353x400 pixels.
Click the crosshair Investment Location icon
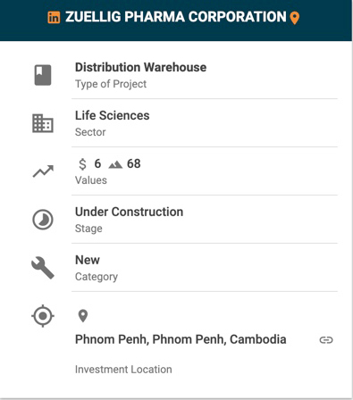(43, 316)
